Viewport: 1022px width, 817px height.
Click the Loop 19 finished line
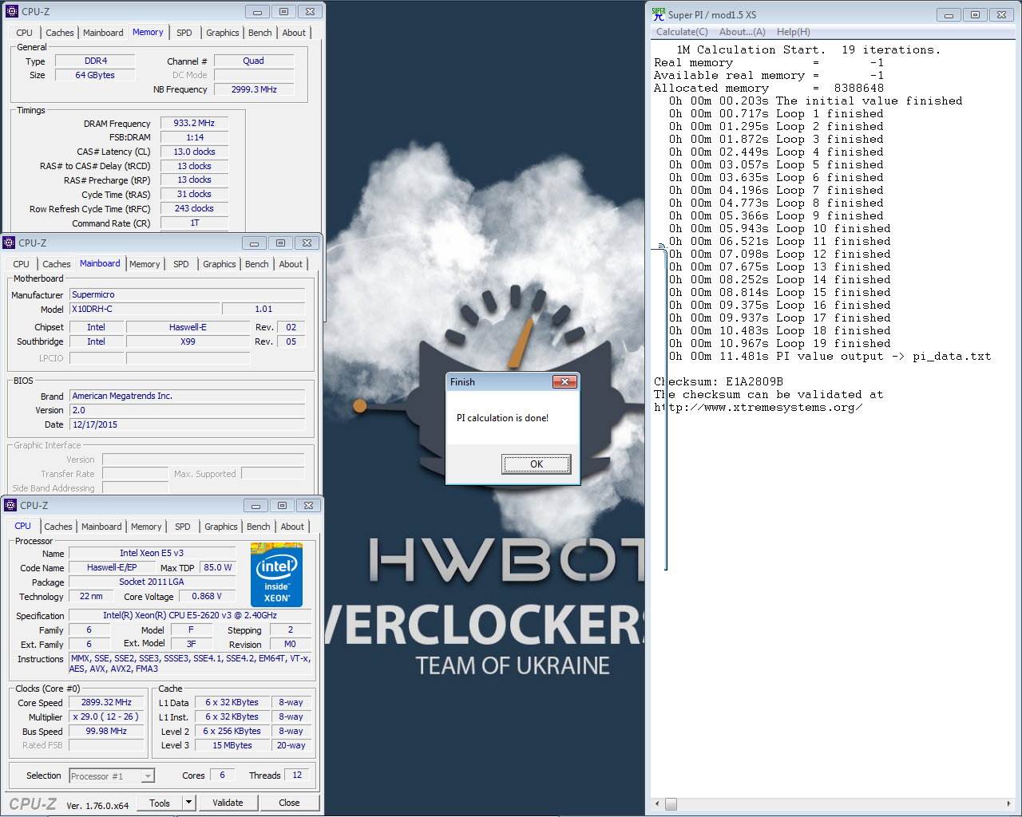click(780, 343)
